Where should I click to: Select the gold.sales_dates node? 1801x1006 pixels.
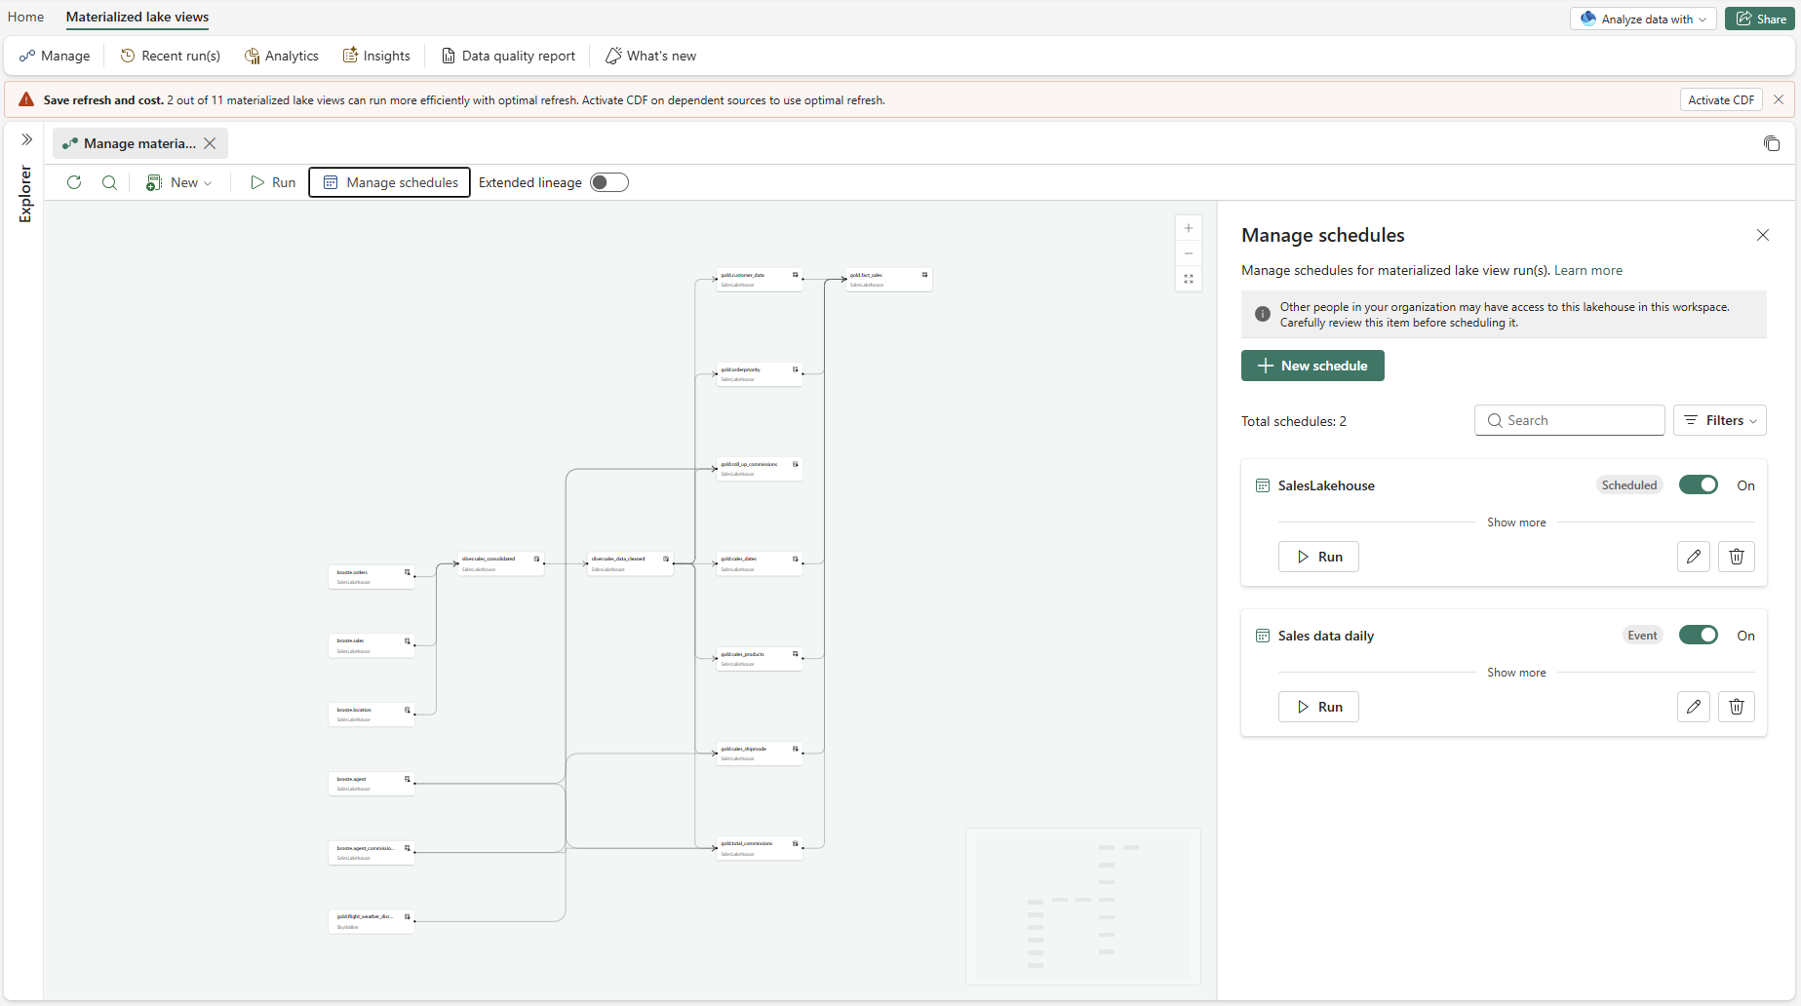pos(760,563)
